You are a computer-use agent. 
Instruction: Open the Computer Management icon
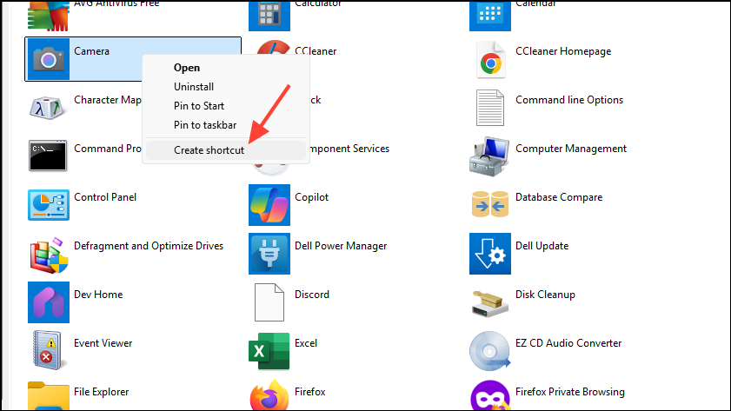490,156
